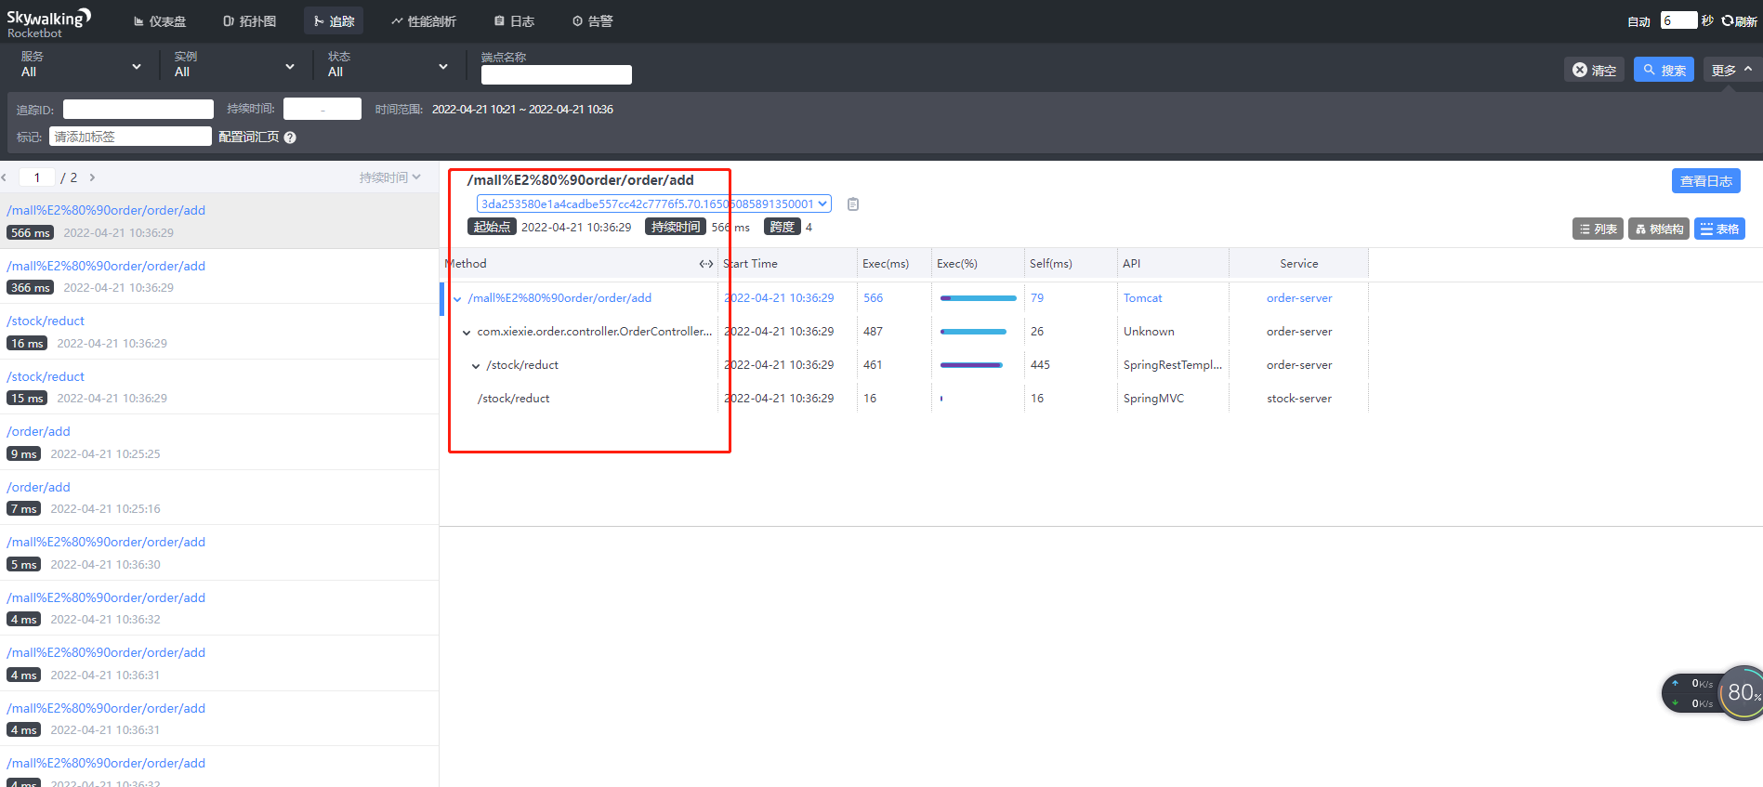The height and width of the screenshot is (787, 1763).
Task: Click the 起始点 start point label
Action: pyautogui.click(x=492, y=227)
